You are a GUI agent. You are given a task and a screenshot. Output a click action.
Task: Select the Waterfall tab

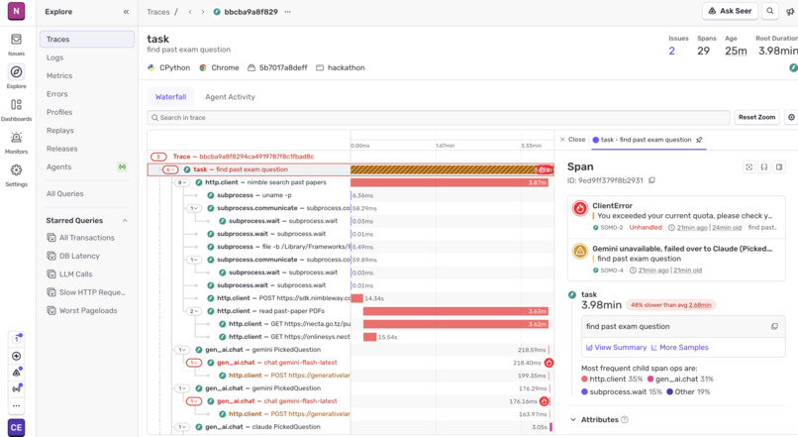click(x=170, y=97)
